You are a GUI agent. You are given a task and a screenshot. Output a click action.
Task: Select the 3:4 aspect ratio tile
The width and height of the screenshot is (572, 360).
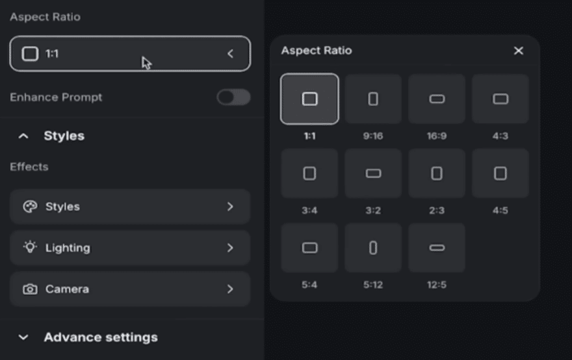(309, 173)
